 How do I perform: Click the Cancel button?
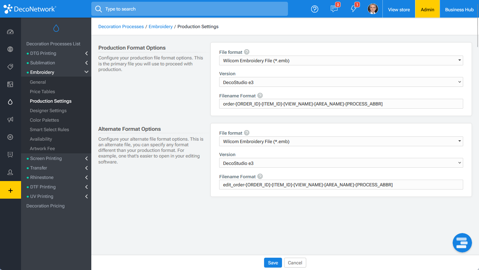click(295, 263)
